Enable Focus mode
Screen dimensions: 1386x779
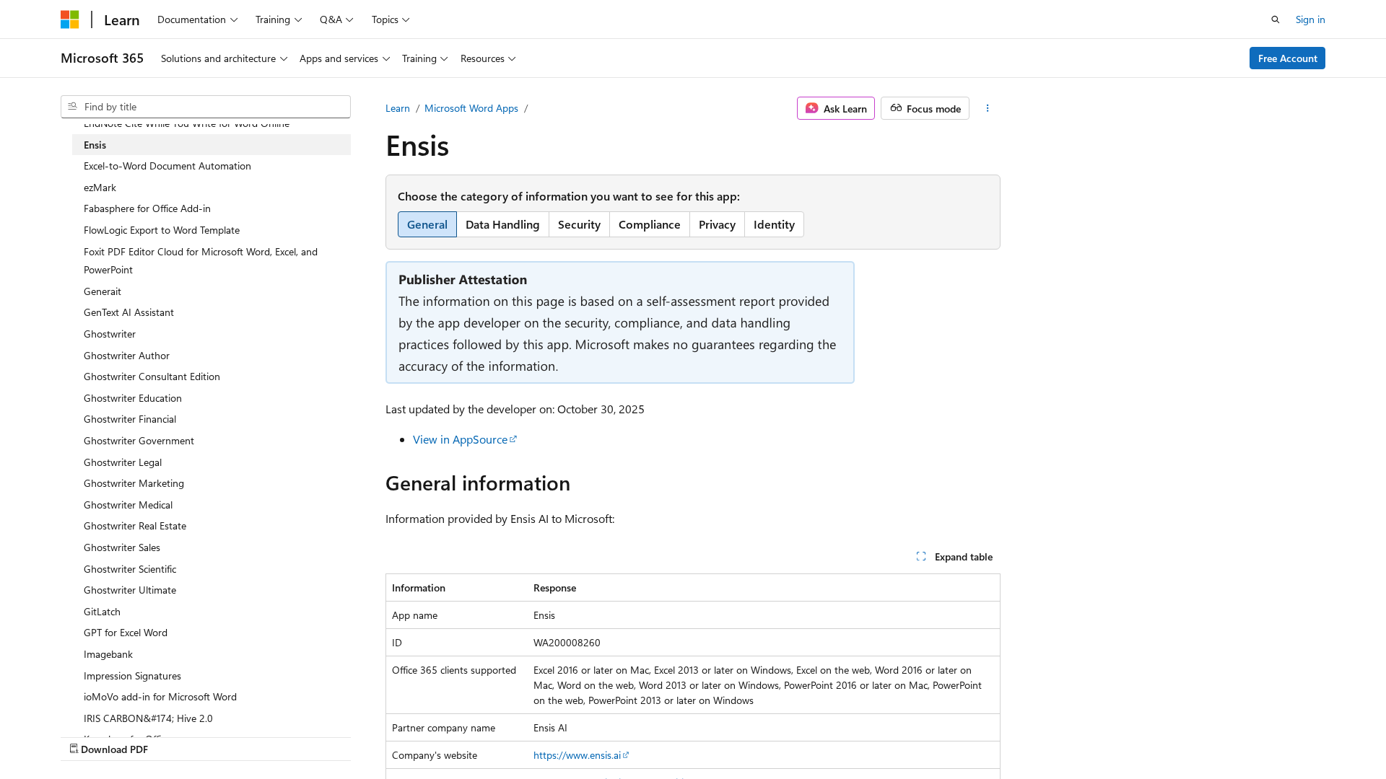click(925, 108)
